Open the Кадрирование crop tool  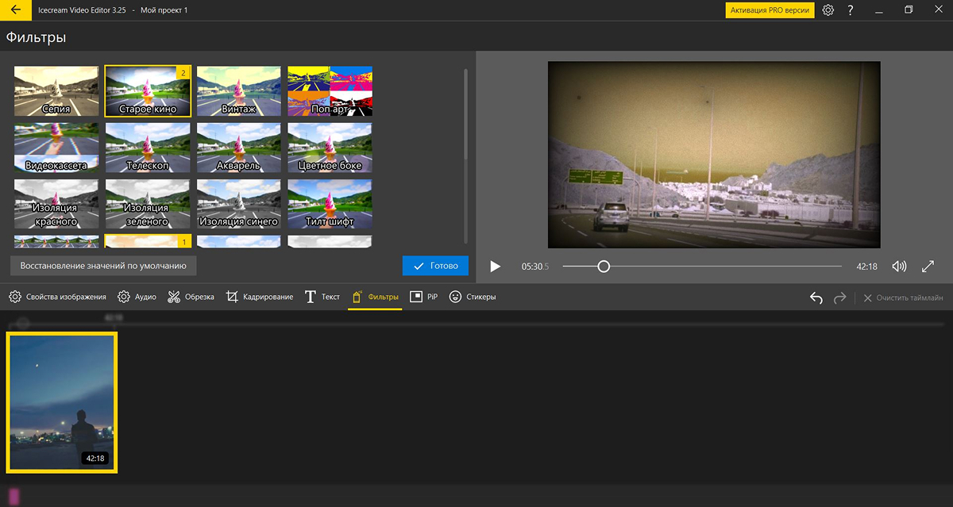[260, 297]
